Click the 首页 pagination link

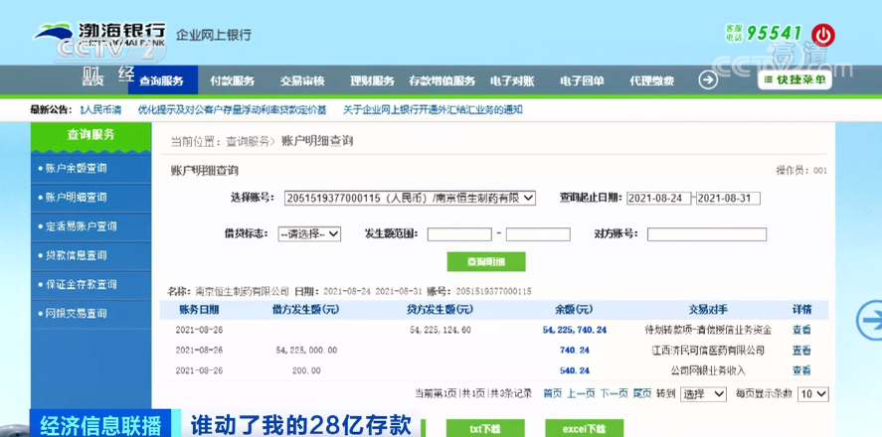(553, 393)
